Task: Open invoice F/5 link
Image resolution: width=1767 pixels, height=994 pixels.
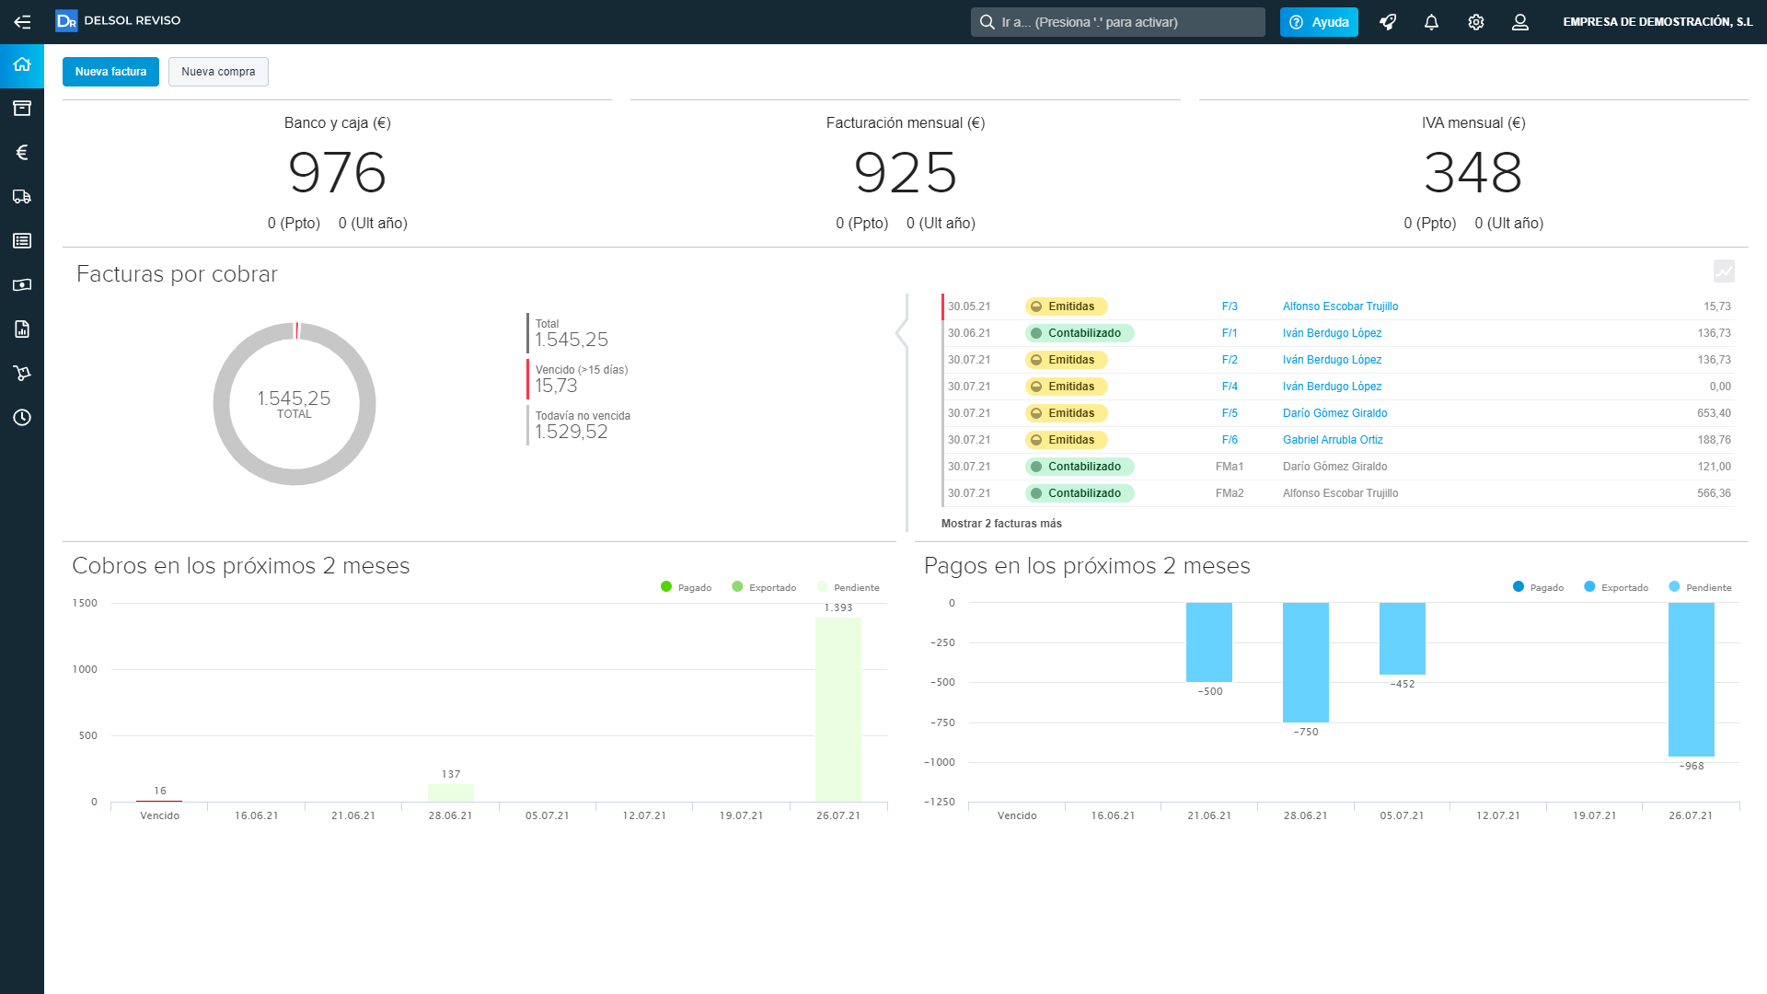Action: click(1230, 413)
